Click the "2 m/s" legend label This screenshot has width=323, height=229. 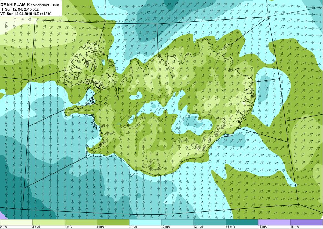pos(36,227)
